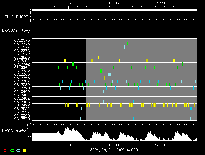Click the OS_2875 row label
Screen dimensions: 205x155
pyautogui.click(x=22, y=40)
